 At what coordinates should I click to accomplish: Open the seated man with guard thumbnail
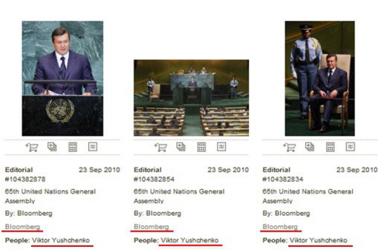(319, 78)
